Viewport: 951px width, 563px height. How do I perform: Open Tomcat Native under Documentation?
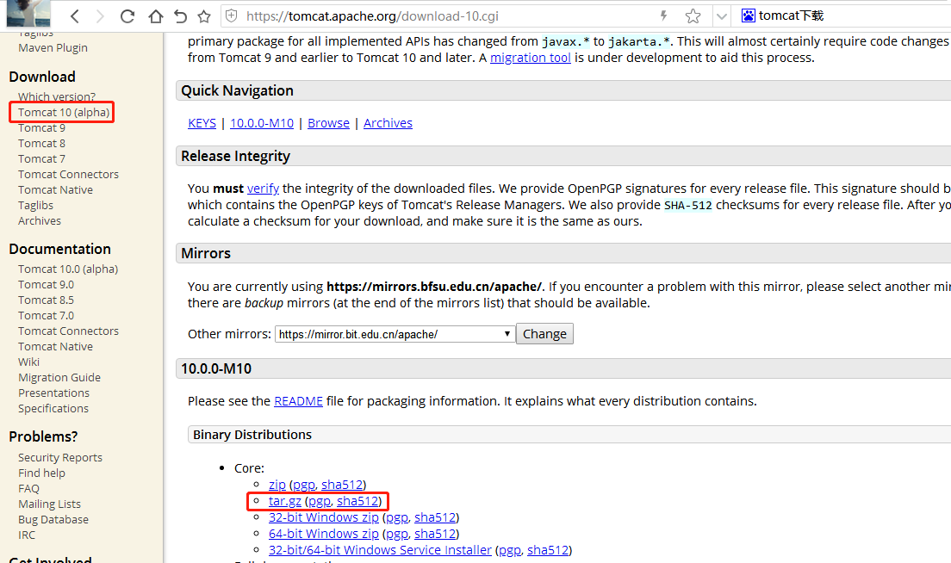point(56,347)
